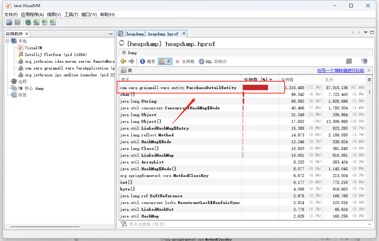Select the java.util.LinkedHashSet row

[242, 209]
